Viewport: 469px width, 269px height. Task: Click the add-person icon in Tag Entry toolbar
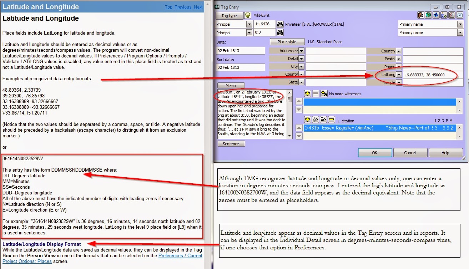click(x=444, y=15)
